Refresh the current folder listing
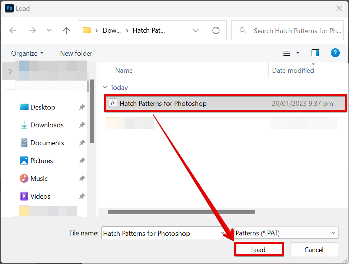The image size is (349, 264). click(x=216, y=30)
